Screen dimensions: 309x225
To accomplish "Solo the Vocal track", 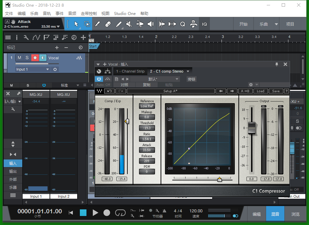I will click(x=27, y=58).
